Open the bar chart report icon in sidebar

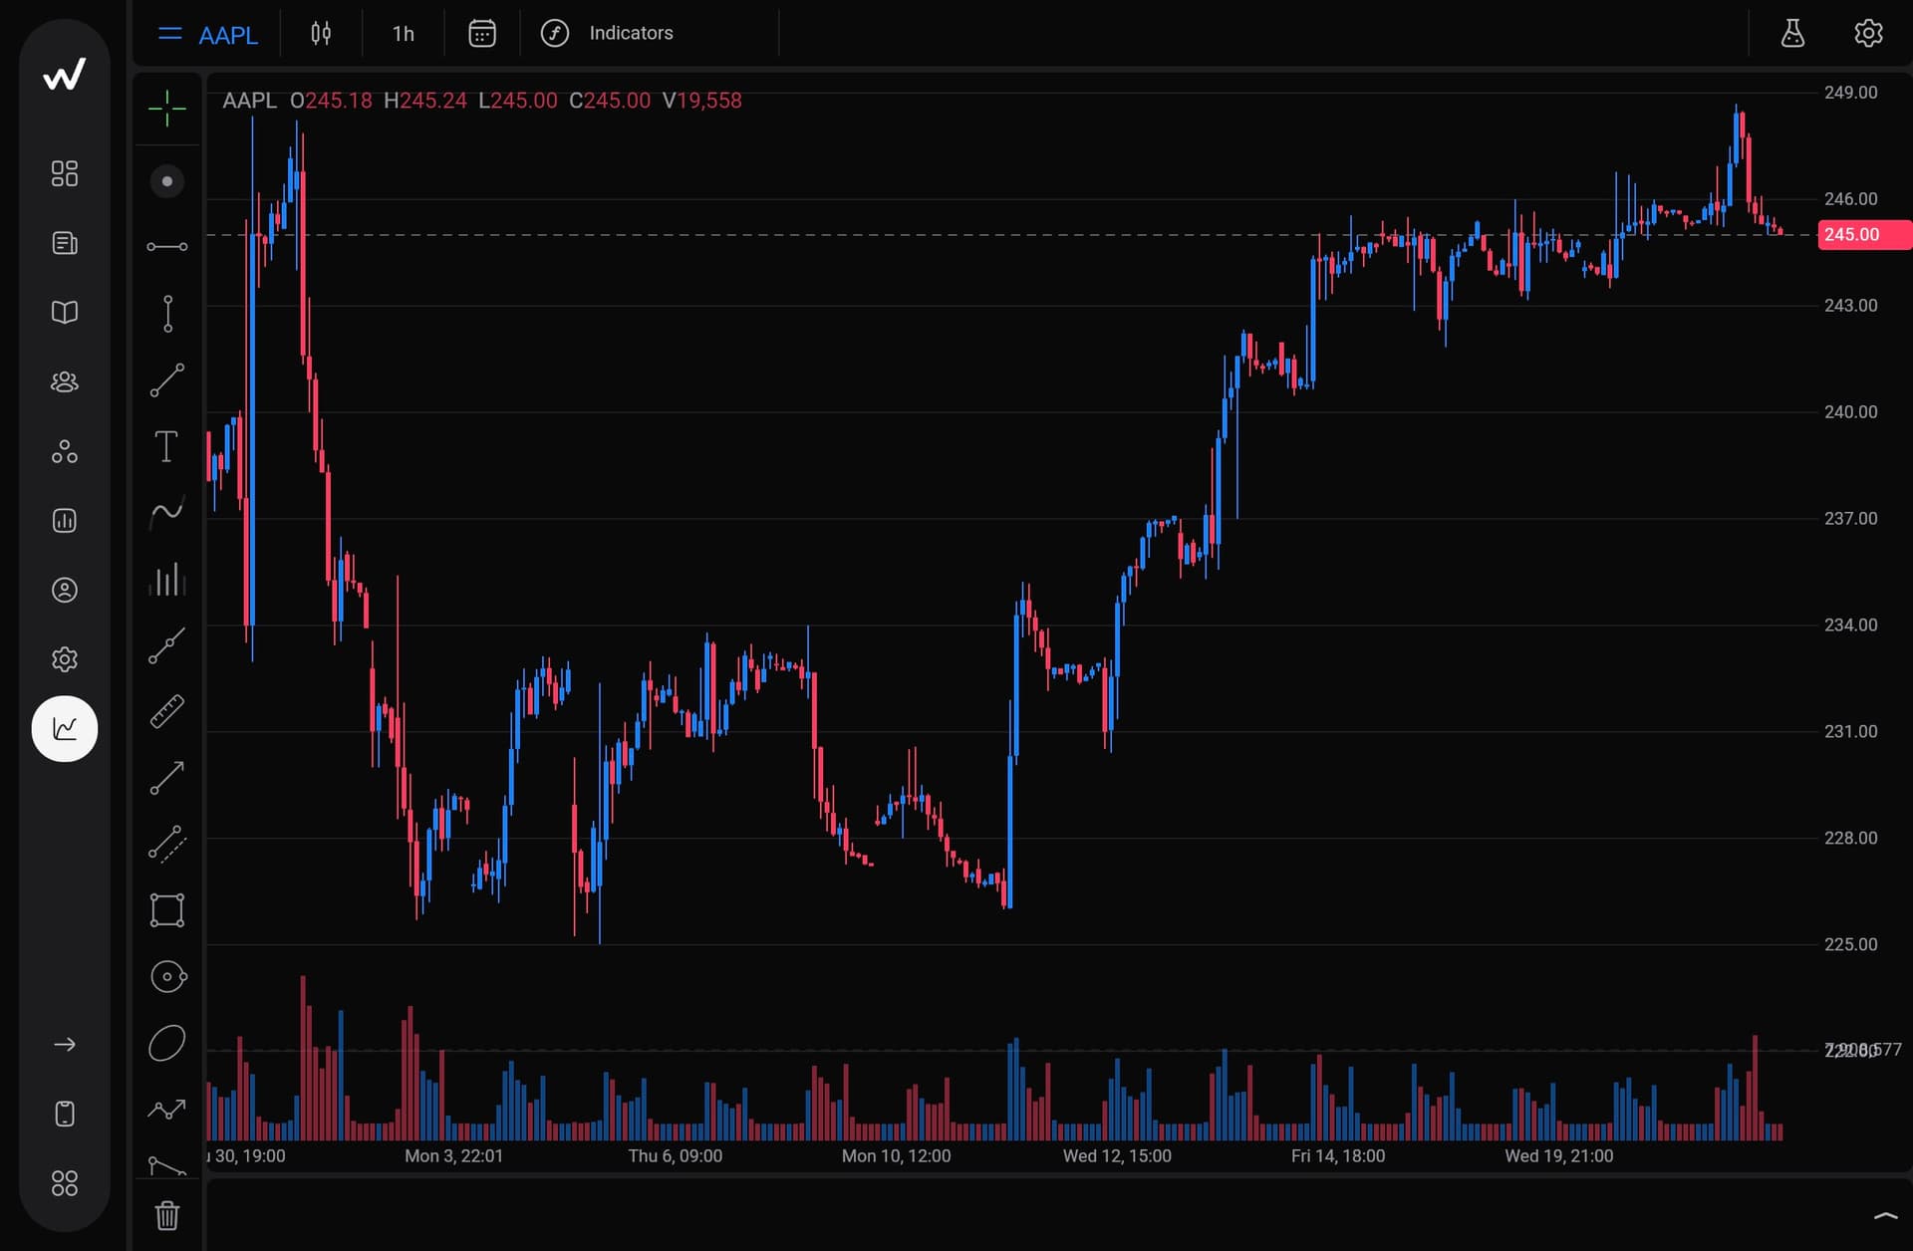65,521
